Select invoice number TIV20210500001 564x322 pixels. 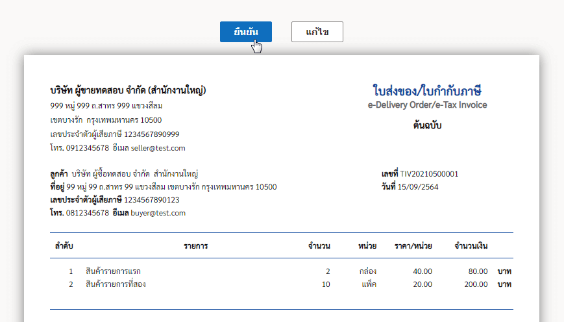(x=429, y=174)
